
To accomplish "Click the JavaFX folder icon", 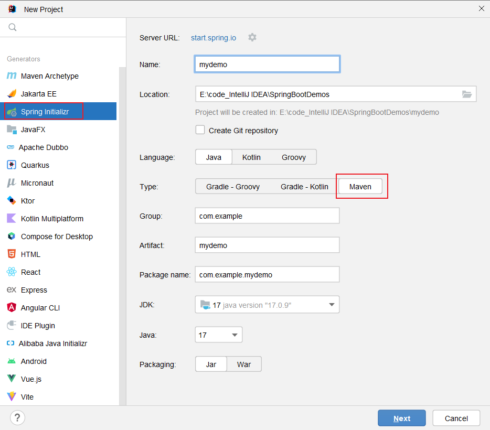I will pos(12,130).
